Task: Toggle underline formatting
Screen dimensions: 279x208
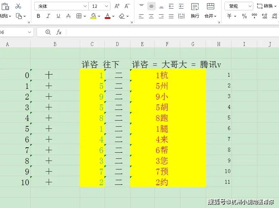Action: [58, 16]
